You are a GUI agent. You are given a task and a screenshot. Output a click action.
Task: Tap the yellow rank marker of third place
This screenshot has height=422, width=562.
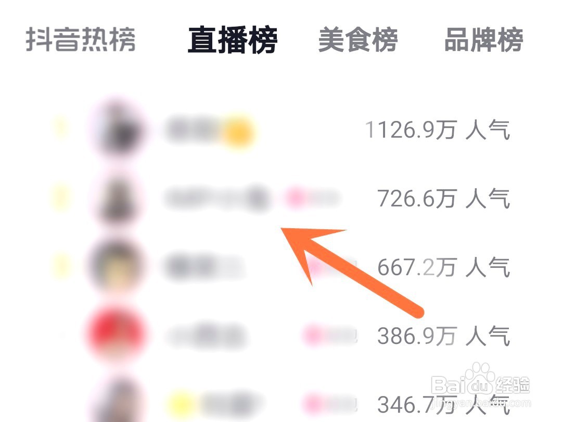tap(61, 267)
